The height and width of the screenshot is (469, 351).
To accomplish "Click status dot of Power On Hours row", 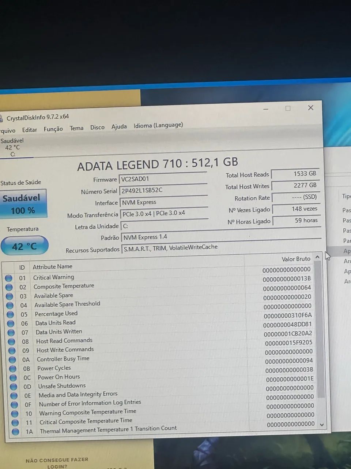I will pyautogui.click(x=13, y=378).
